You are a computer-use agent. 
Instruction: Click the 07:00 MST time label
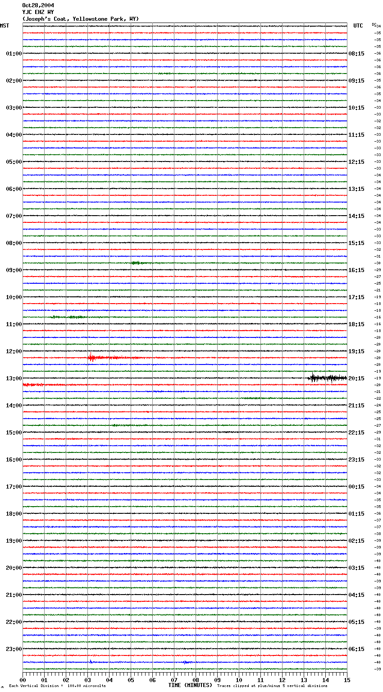point(14,216)
